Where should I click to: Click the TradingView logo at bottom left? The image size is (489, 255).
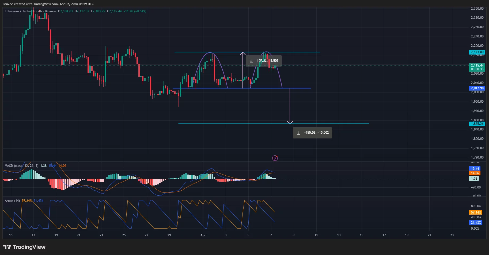(x=24, y=247)
